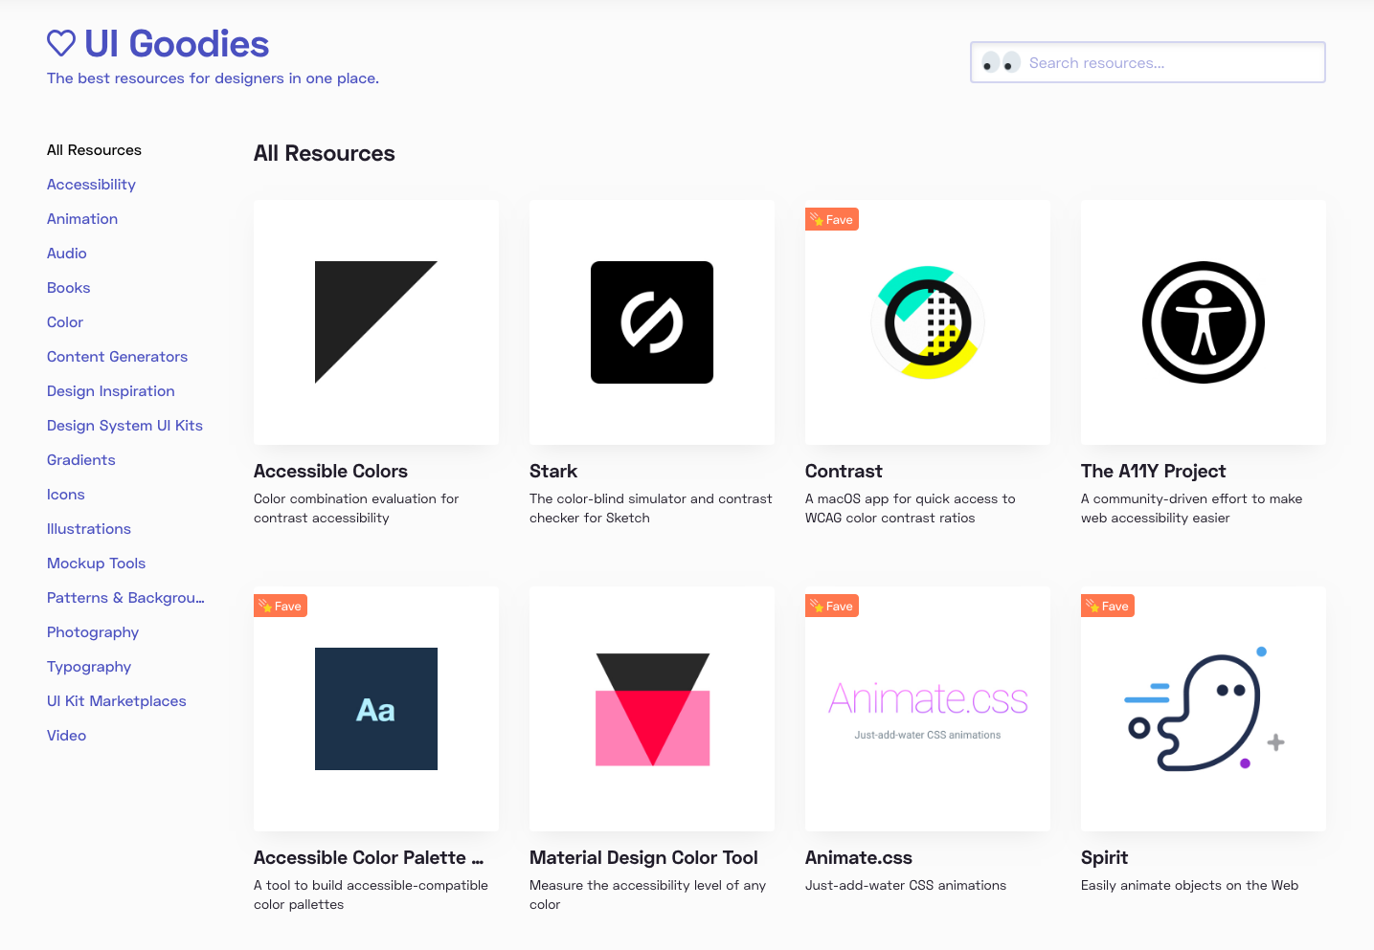Go to Design Inspiration category
The image size is (1374, 950).
click(111, 391)
